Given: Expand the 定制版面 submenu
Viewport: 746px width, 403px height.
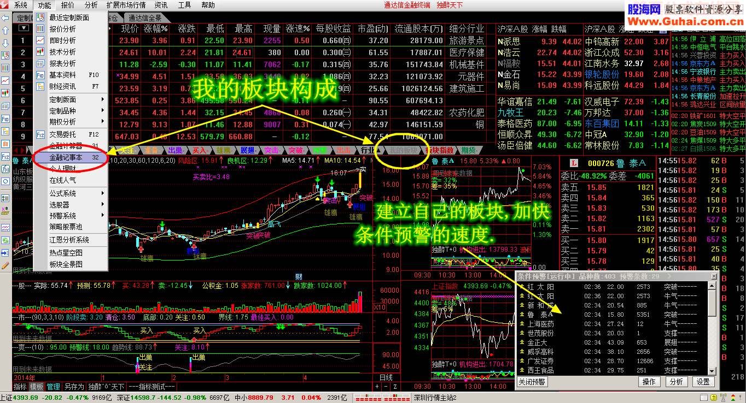Looking at the screenshot, I should pos(71,99).
